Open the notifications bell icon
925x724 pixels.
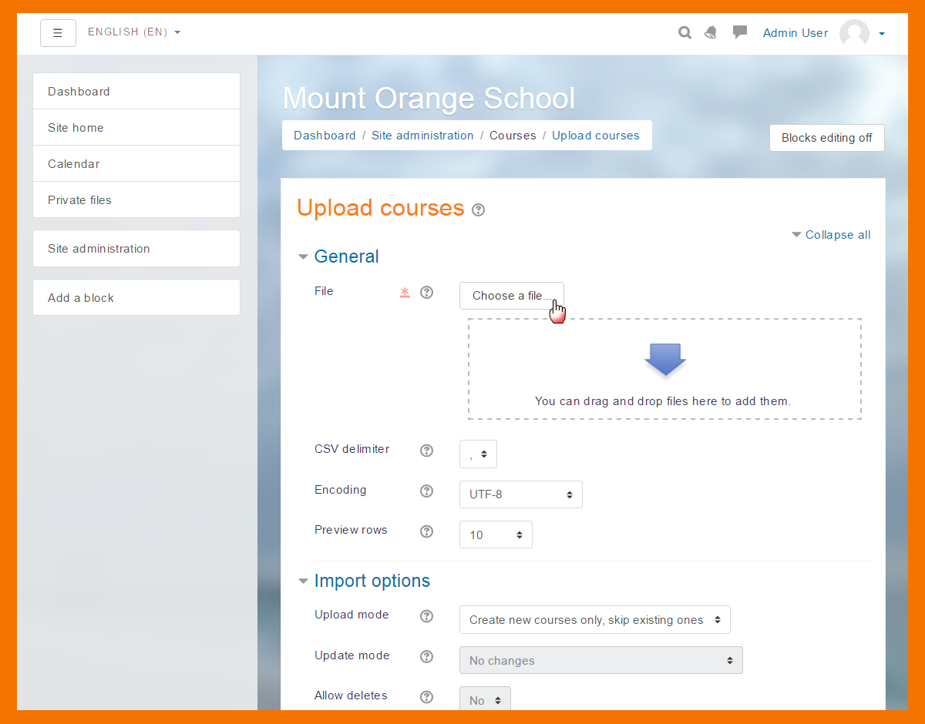[x=711, y=32]
